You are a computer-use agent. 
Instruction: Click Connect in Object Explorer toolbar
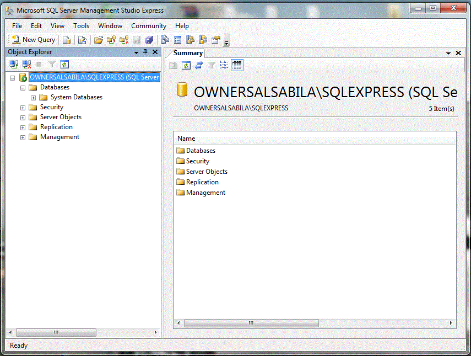tap(14, 65)
